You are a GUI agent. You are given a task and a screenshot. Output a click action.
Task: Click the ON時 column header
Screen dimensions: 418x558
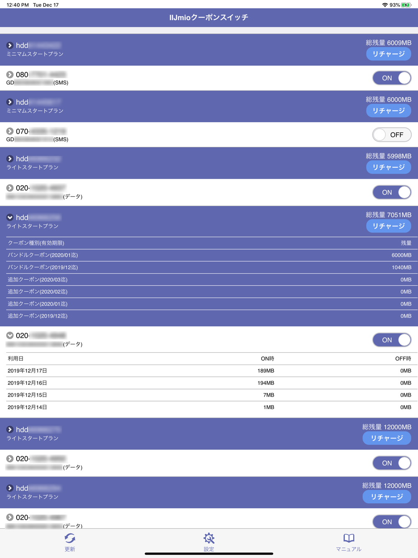tap(268, 358)
